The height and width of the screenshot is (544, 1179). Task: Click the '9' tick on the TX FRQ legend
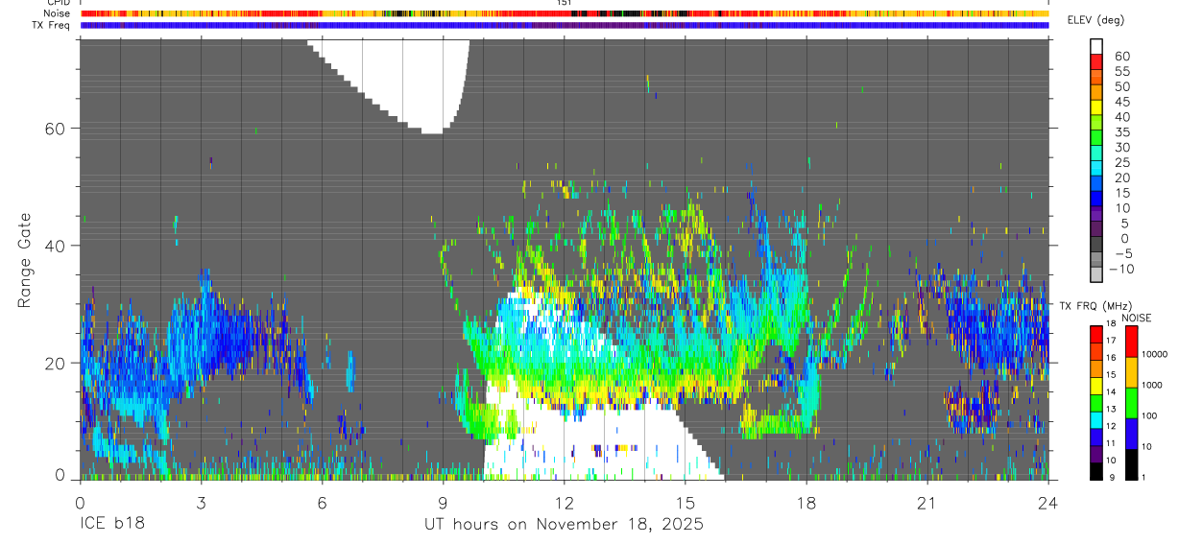coord(1110,478)
